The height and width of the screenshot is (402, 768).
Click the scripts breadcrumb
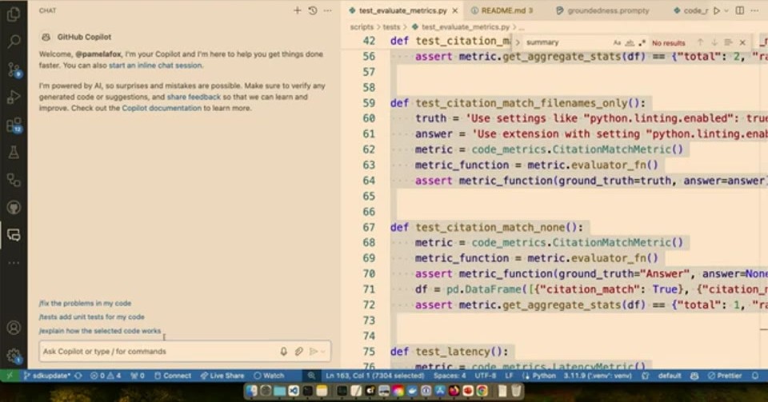click(362, 27)
